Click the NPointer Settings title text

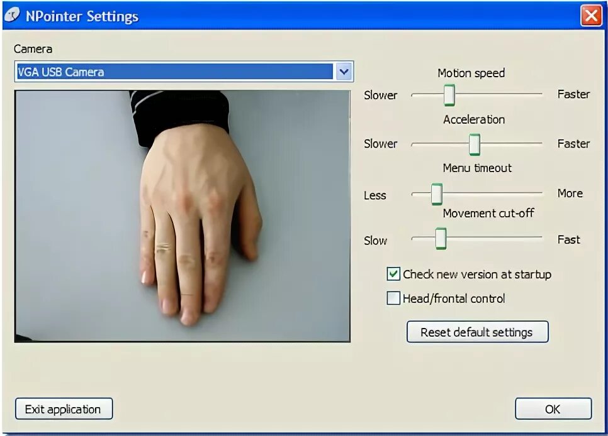point(82,16)
